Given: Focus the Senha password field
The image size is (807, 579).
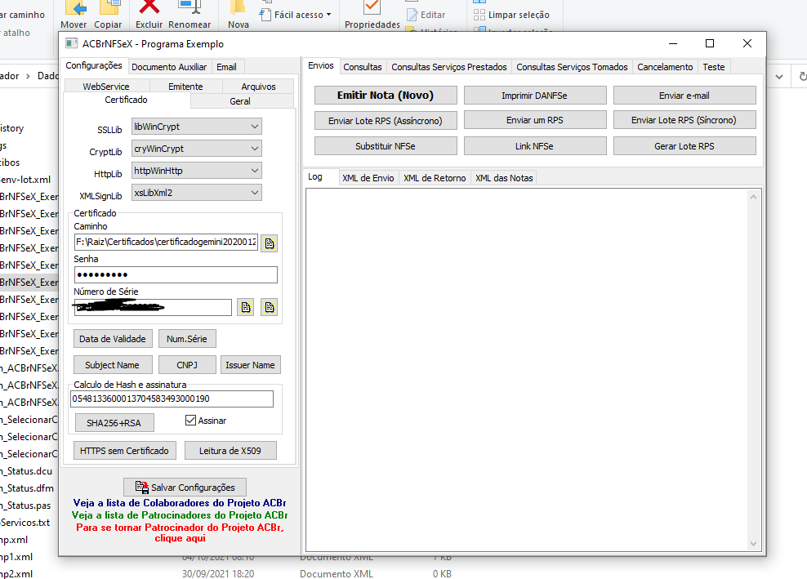Looking at the screenshot, I should point(176,275).
